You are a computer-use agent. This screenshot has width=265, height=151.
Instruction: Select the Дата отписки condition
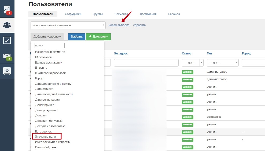pyautogui.click(x=44, y=89)
